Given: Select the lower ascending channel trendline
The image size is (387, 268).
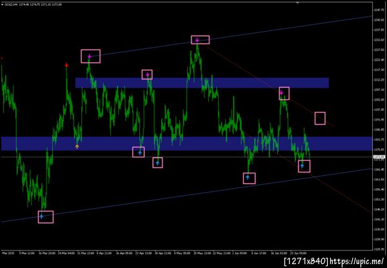Looking at the screenshot, I should click(x=186, y=195).
